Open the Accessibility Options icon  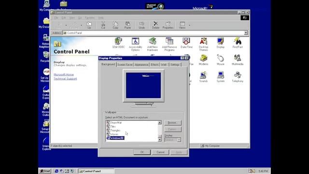coord(135,44)
